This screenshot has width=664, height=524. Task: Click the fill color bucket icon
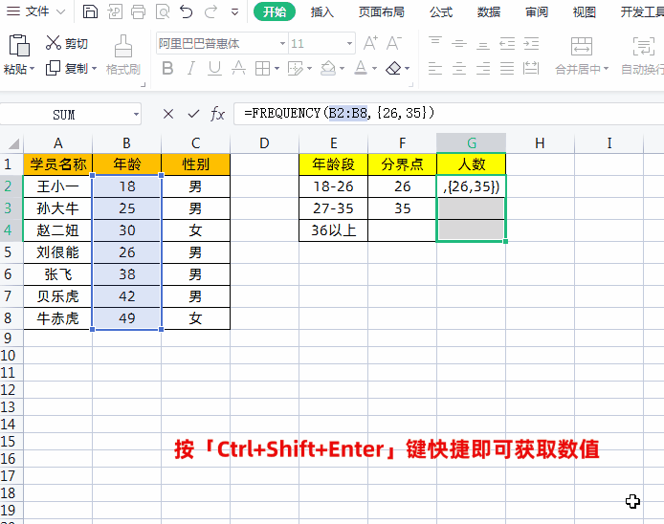pos(328,68)
